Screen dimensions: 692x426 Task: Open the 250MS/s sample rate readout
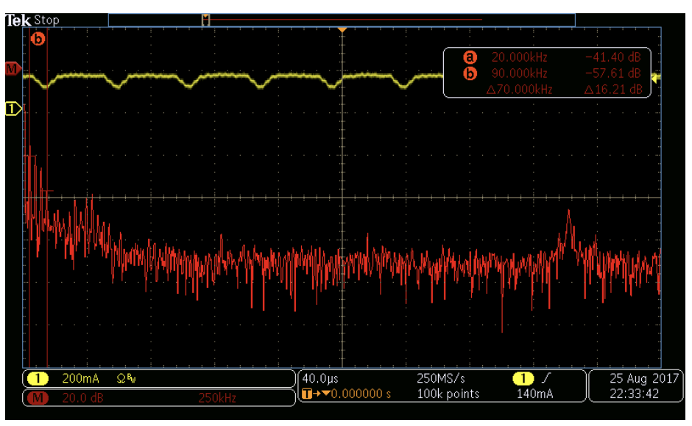click(x=442, y=379)
